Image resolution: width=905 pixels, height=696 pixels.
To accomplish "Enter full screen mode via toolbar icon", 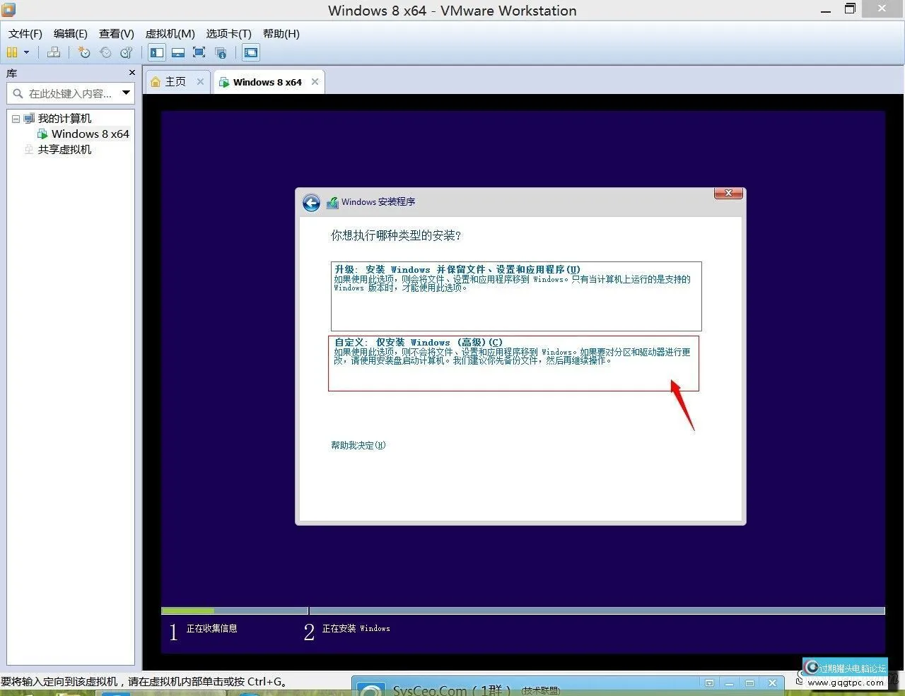I will (x=199, y=52).
